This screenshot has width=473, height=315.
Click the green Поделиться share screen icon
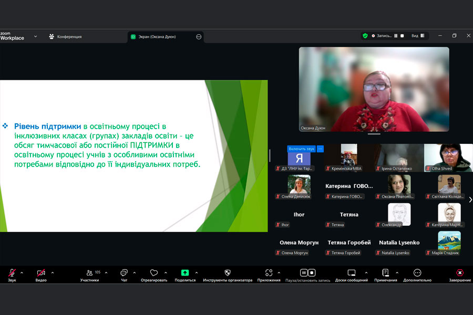tap(185, 273)
